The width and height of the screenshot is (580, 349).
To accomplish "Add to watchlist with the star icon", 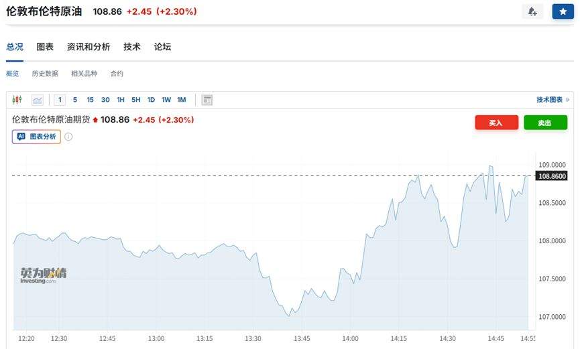I will (x=563, y=11).
